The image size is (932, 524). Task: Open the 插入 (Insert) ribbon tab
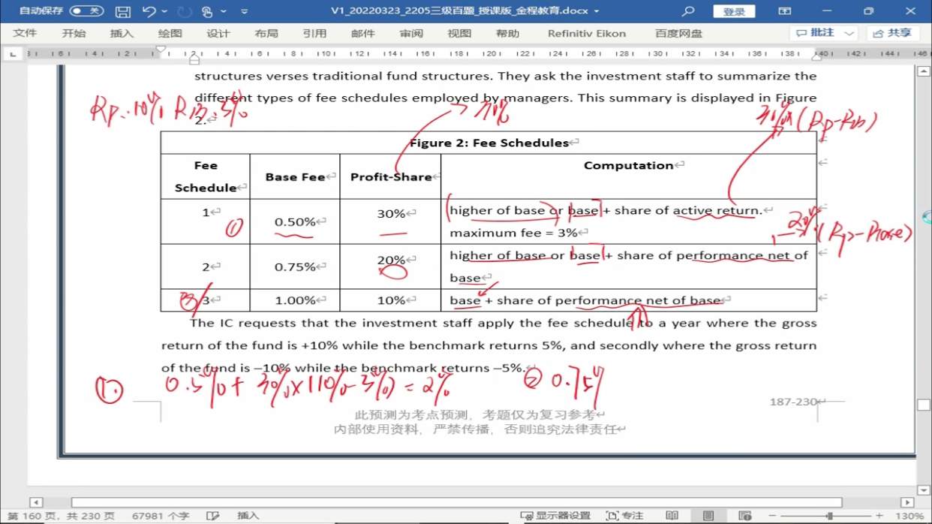tap(122, 34)
